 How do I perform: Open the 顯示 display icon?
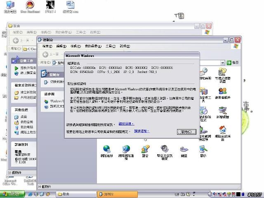(x=203, y=151)
